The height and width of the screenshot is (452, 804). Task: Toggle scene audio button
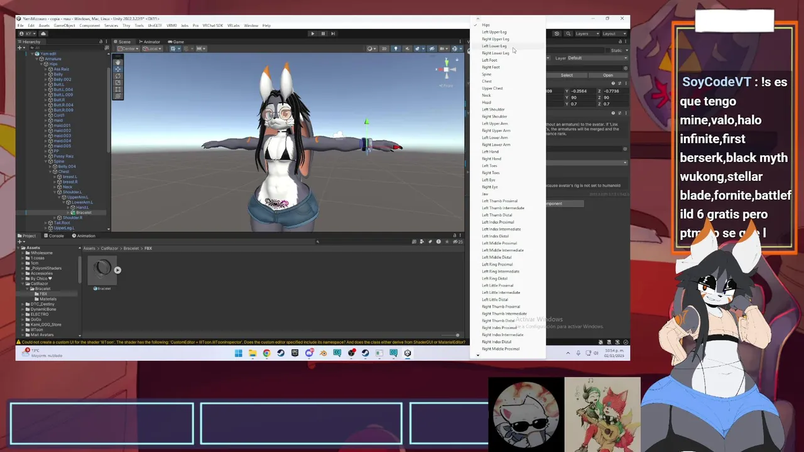pos(406,48)
